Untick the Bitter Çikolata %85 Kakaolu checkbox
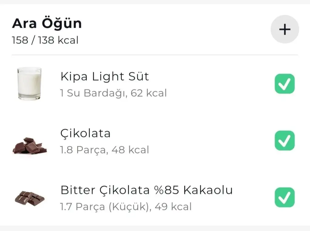This screenshot has width=310, height=231. click(x=285, y=197)
